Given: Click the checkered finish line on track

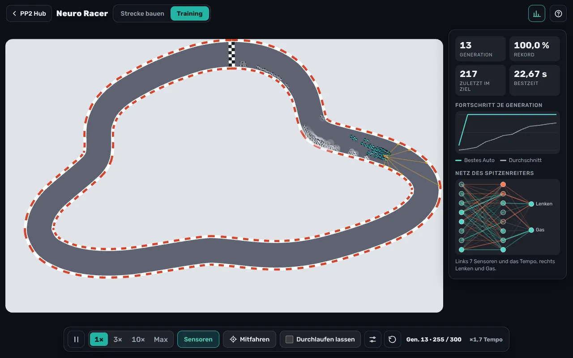Looking at the screenshot, I should (231, 55).
